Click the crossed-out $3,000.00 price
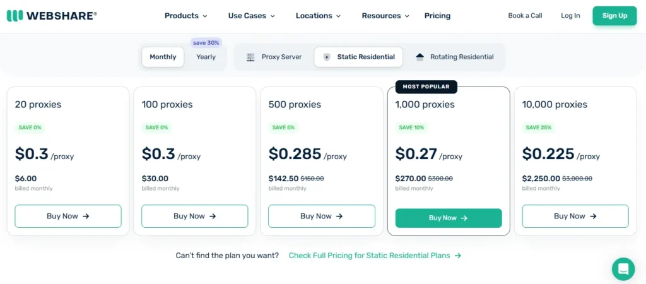Screen dimensions: 646x284 (x=577, y=179)
